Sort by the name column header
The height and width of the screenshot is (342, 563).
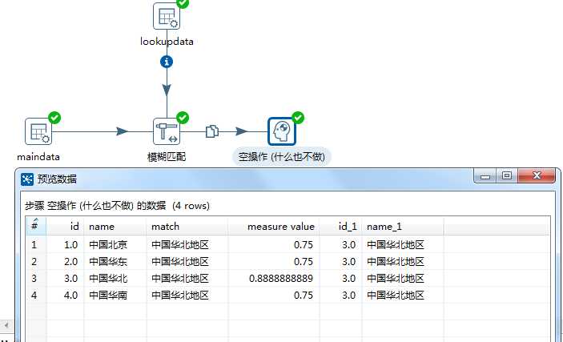[115, 227]
